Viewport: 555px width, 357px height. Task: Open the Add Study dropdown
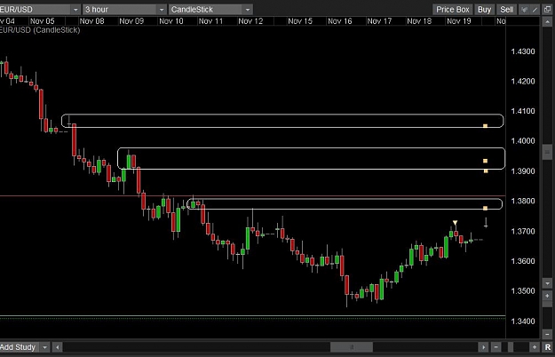coord(45,347)
